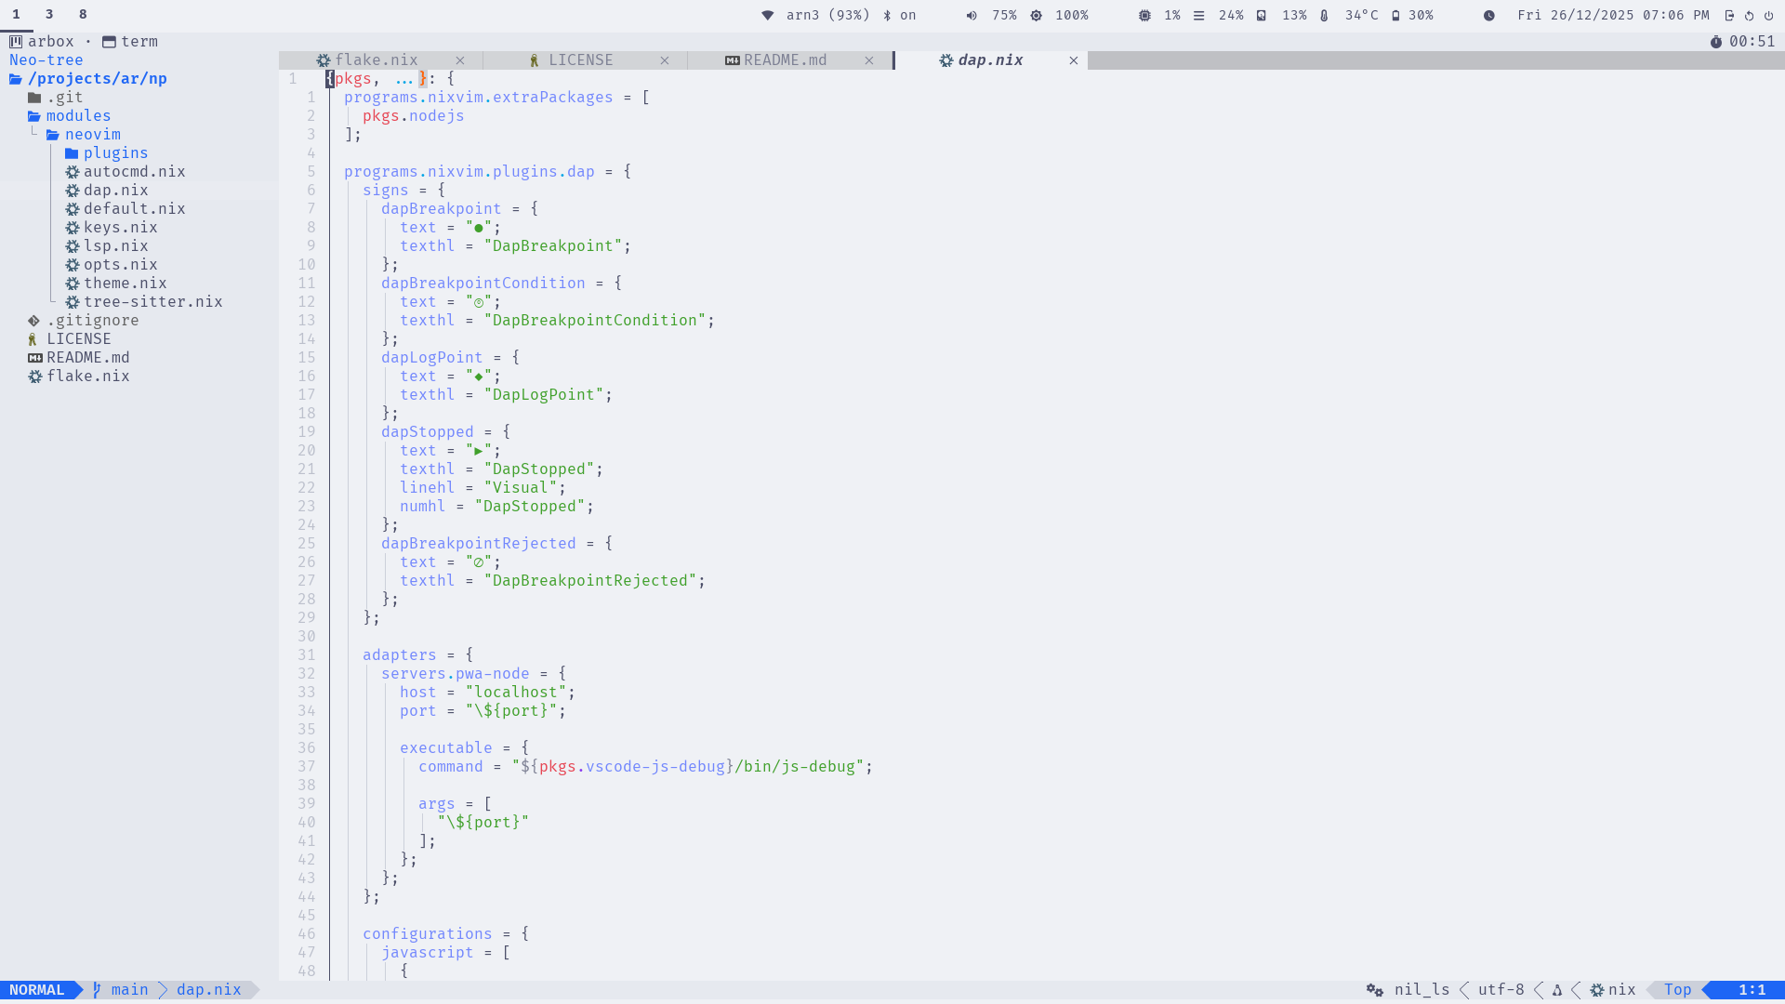Screen dimensions: 1785x1004
Task: Adjust the brightness indicator showing 100%
Action: 1055,15
